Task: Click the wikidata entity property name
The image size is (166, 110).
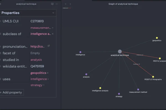Action: pyautogui.click(x=15, y=66)
